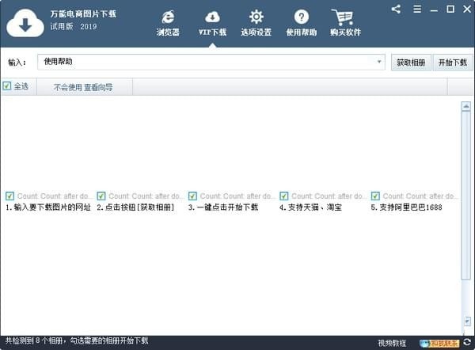Close the application window
Screen dimensions: 475x350
pos(467,9)
